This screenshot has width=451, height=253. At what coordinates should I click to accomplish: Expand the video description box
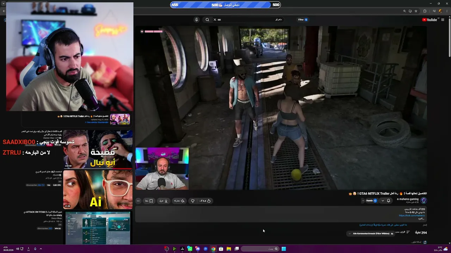click(281, 214)
